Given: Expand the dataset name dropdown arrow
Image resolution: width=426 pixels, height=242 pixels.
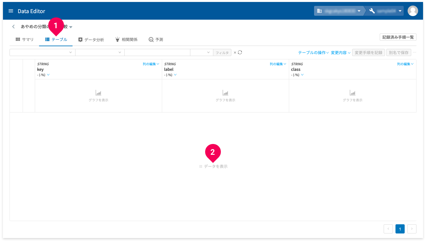Looking at the screenshot, I should pos(71,27).
